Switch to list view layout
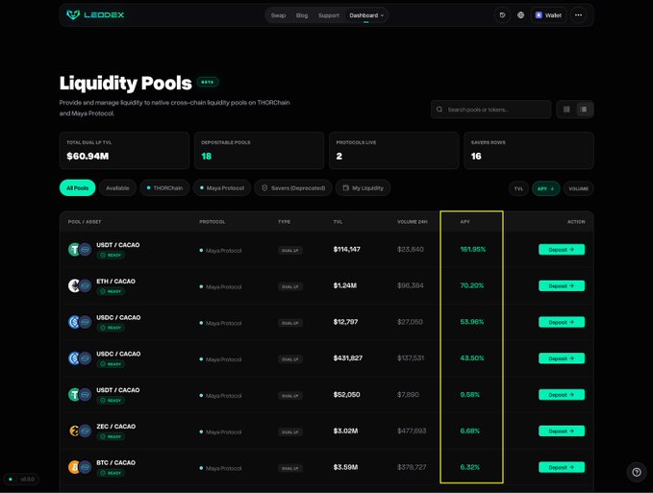Screen dimensions: 653x493 (584, 110)
